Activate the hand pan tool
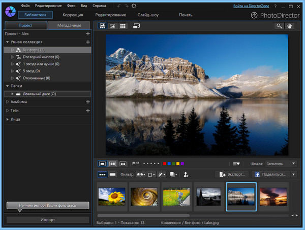This screenshot has width=305, height=230. [290, 26]
